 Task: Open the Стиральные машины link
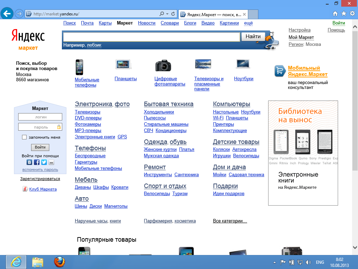point(166,124)
